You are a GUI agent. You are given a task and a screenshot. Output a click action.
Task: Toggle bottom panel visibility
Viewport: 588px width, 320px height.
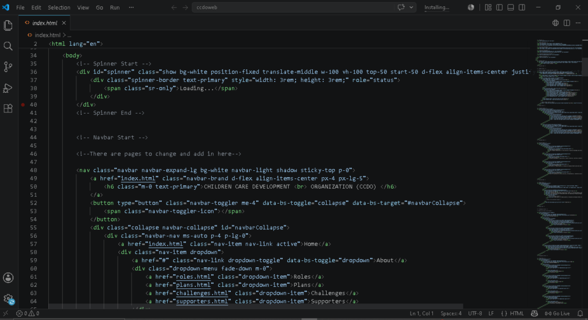coord(510,7)
